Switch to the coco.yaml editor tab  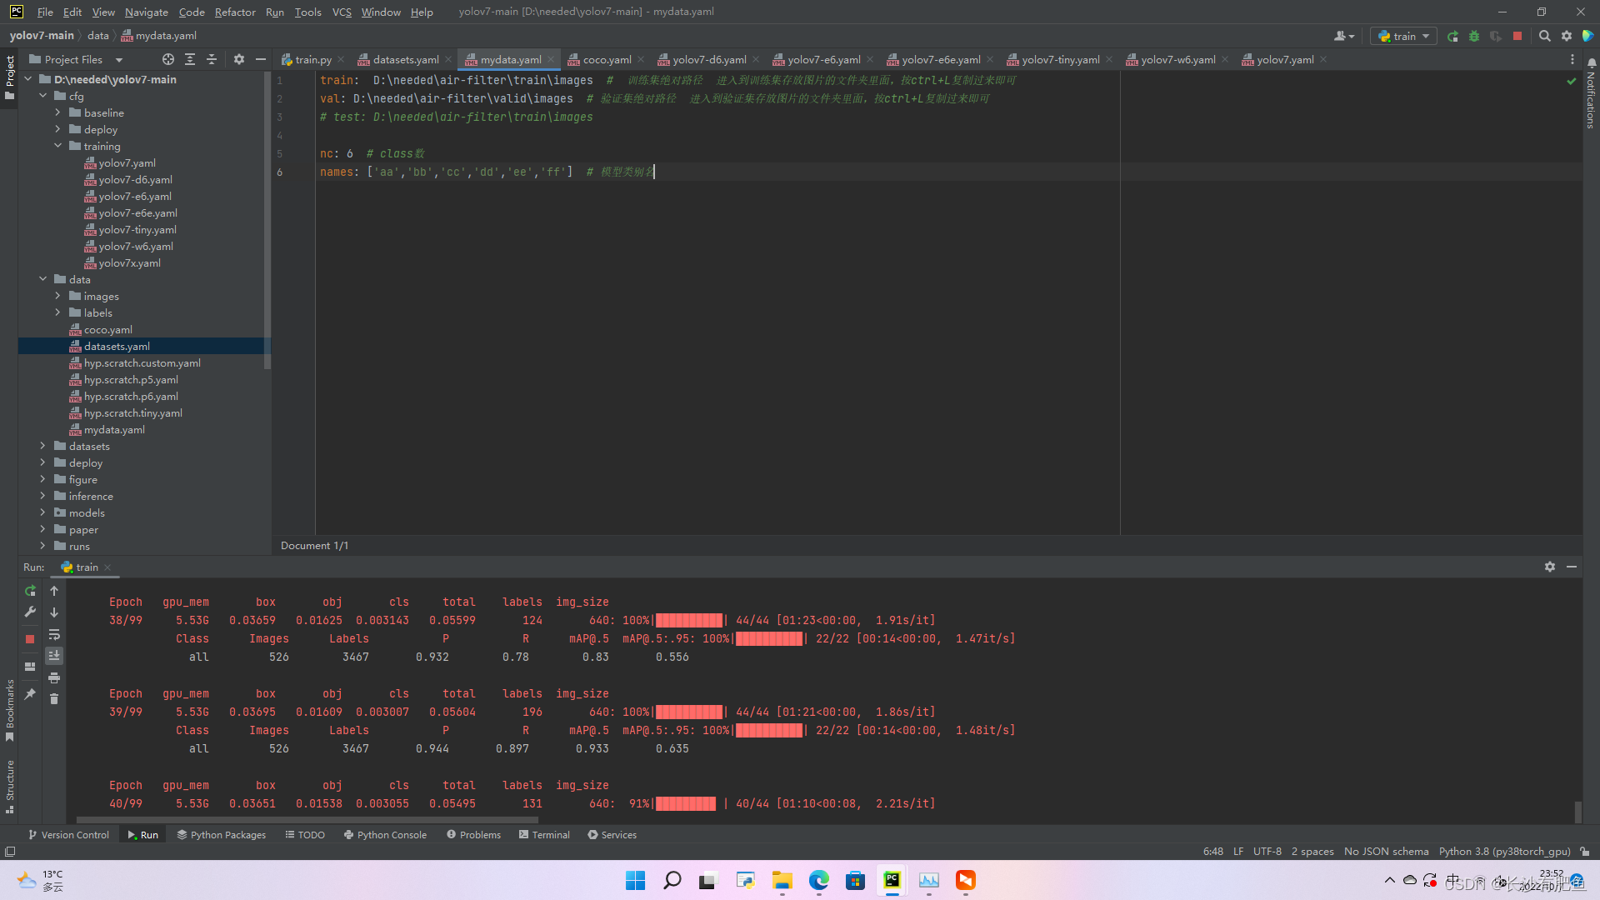pyautogui.click(x=607, y=59)
